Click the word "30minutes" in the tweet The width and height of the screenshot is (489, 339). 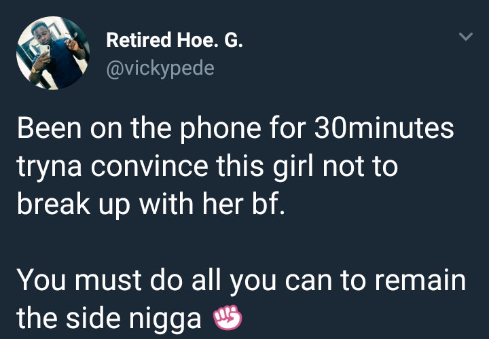[384, 128]
